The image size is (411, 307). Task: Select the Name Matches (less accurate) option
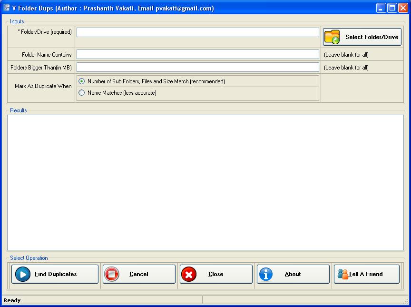(x=82, y=92)
